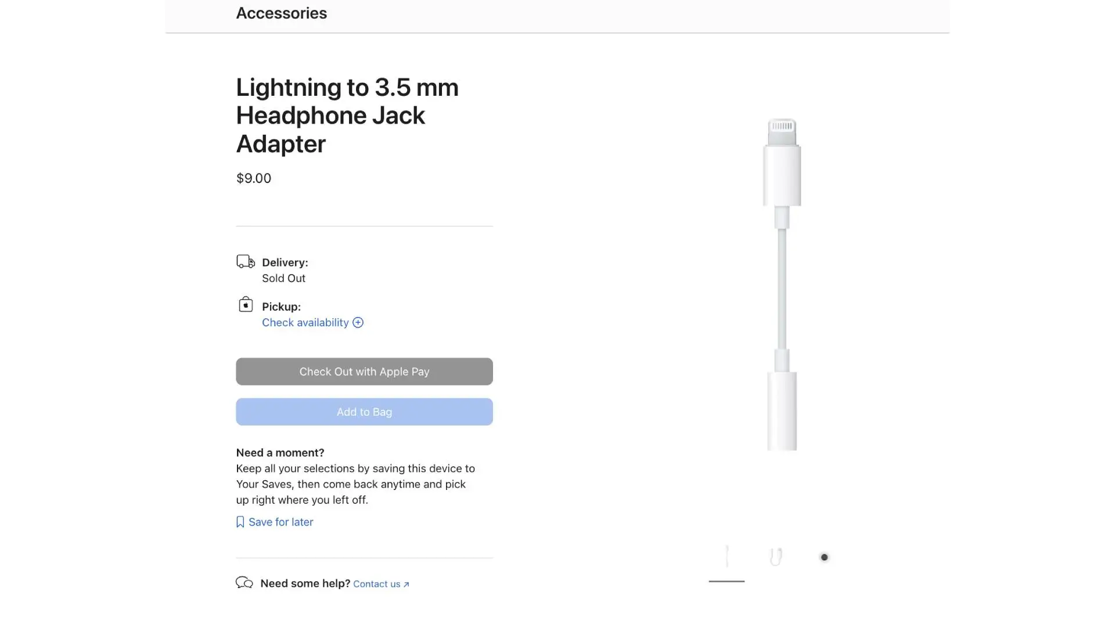
Task: Select the curled adapter cable thumbnail
Action: pyautogui.click(x=775, y=556)
